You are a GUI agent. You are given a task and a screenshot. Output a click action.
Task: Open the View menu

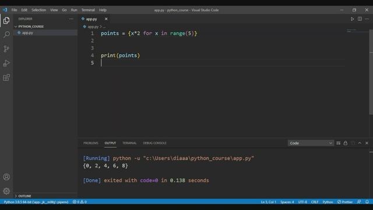tap(54, 10)
